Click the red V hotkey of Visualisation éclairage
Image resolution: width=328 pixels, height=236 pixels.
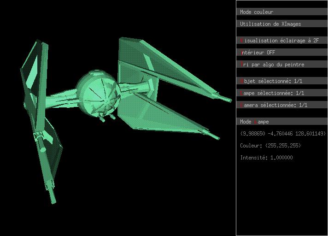[x=242, y=41]
